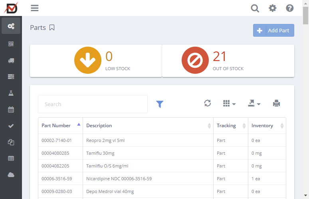Open the documents copy sidebar icon
The height and width of the screenshot is (199, 309).
11,142
